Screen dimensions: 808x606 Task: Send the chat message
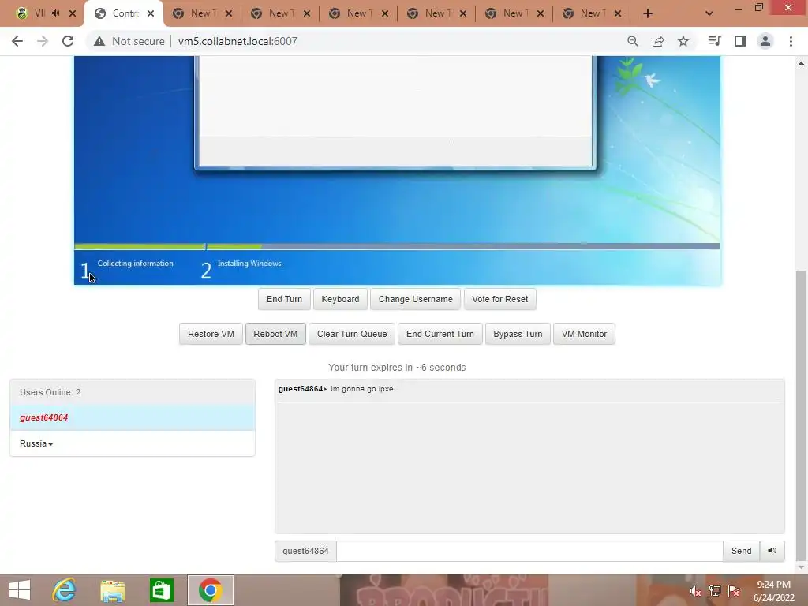741,551
